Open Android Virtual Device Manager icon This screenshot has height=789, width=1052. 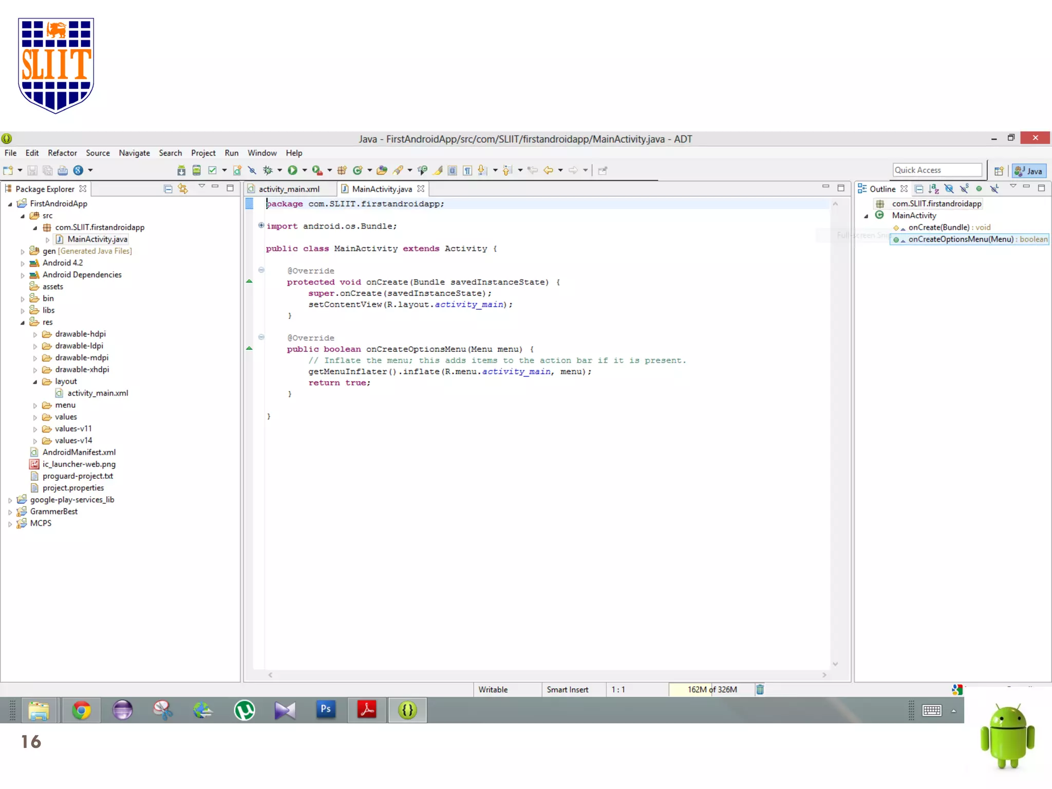pyautogui.click(x=196, y=171)
